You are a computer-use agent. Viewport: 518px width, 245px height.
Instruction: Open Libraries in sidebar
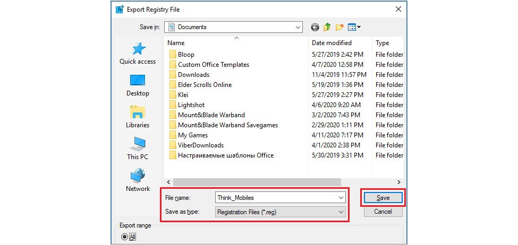tap(138, 117)
